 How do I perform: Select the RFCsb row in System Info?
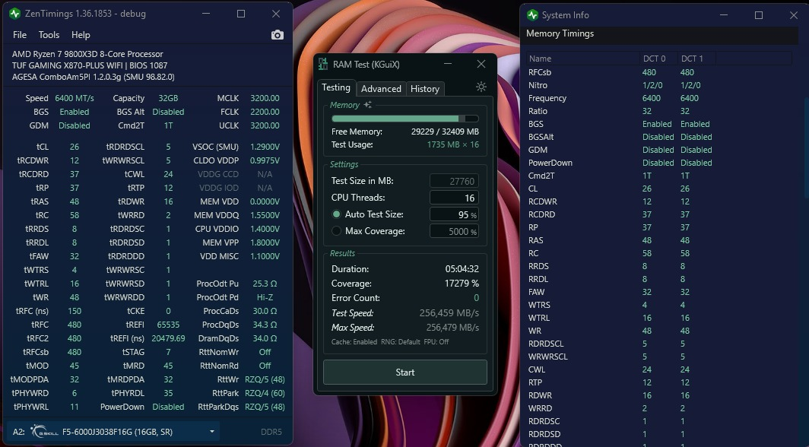659,72
